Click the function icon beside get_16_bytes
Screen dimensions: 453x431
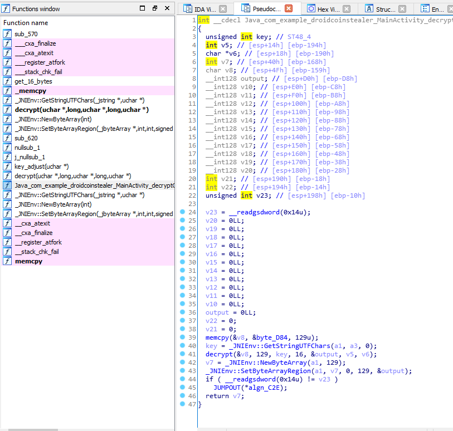click(x=7, y=81)
